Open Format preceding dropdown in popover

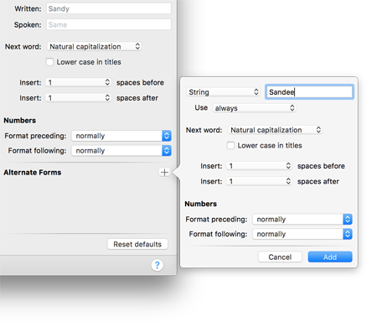pos(302,220)
